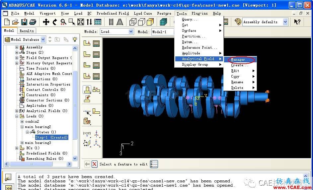Viewport: 313px width, 190px height.
Task: Open the File menu
Action: [x=15, y=13]
